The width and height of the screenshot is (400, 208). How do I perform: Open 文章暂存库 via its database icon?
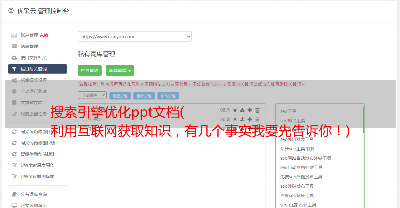point(14,103)
